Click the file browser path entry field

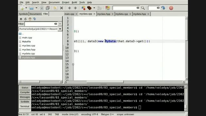pos(38,29)
